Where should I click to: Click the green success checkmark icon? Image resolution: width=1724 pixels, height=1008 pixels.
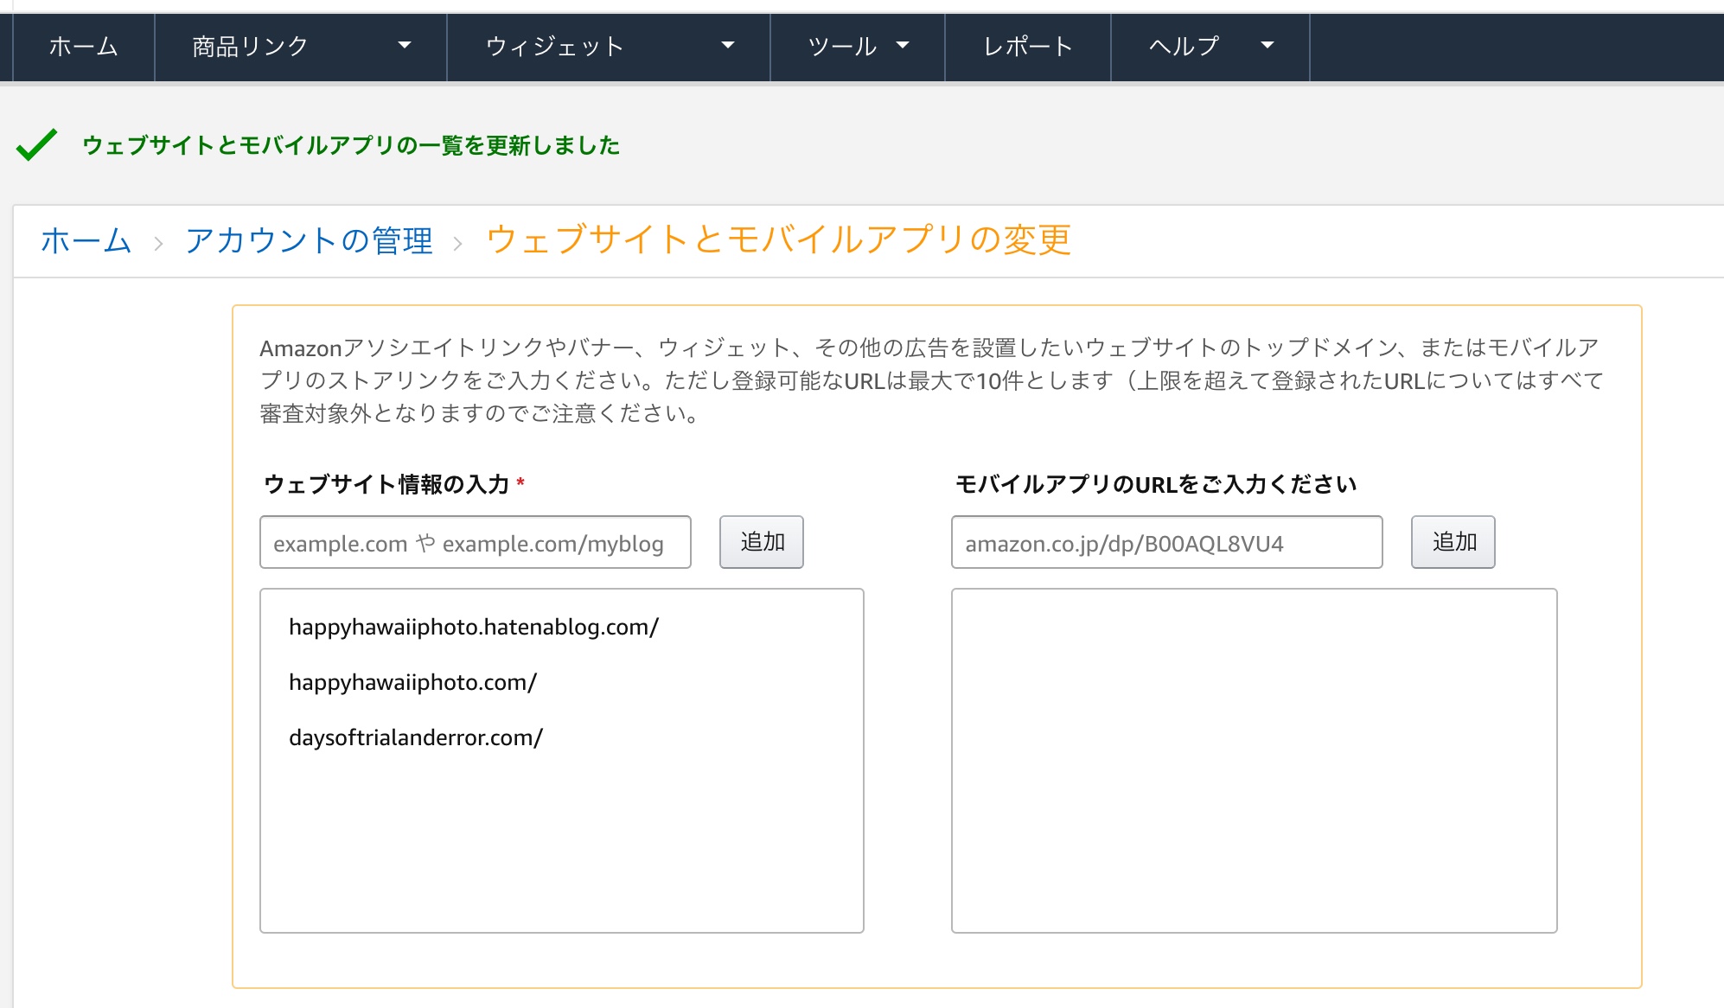pyautogui.click(x=36, y=144)
